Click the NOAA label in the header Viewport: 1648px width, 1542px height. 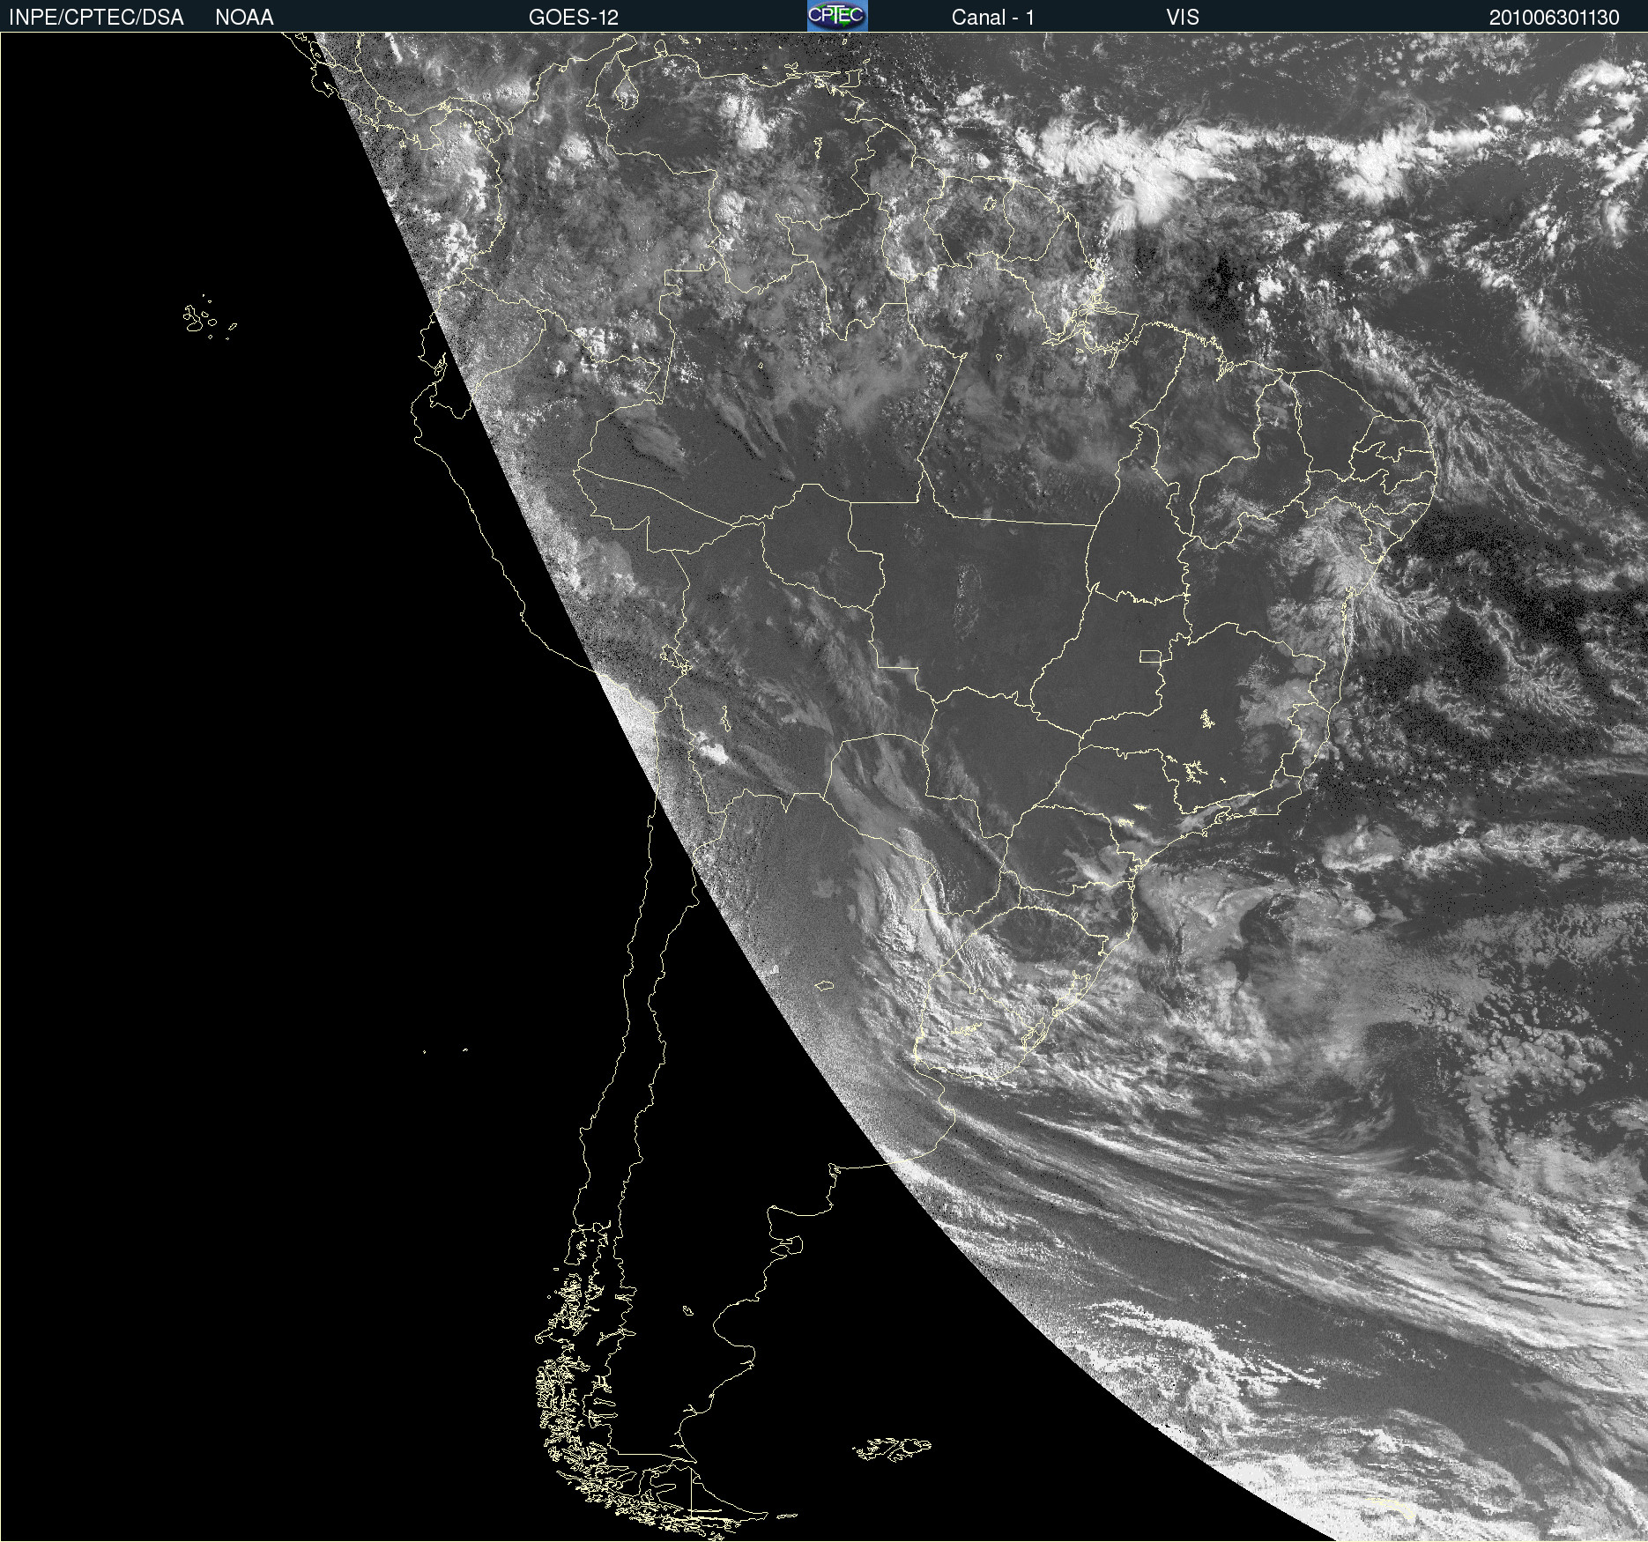point(244,18)
